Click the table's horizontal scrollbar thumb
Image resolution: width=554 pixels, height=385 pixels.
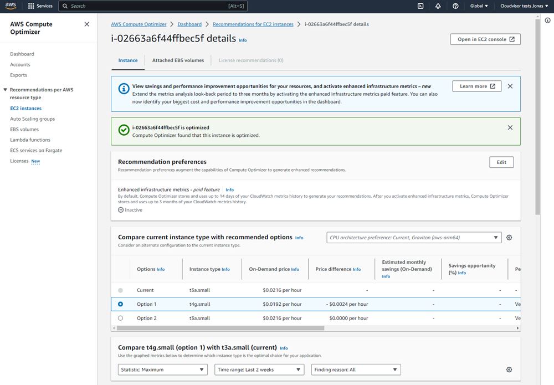220,328
